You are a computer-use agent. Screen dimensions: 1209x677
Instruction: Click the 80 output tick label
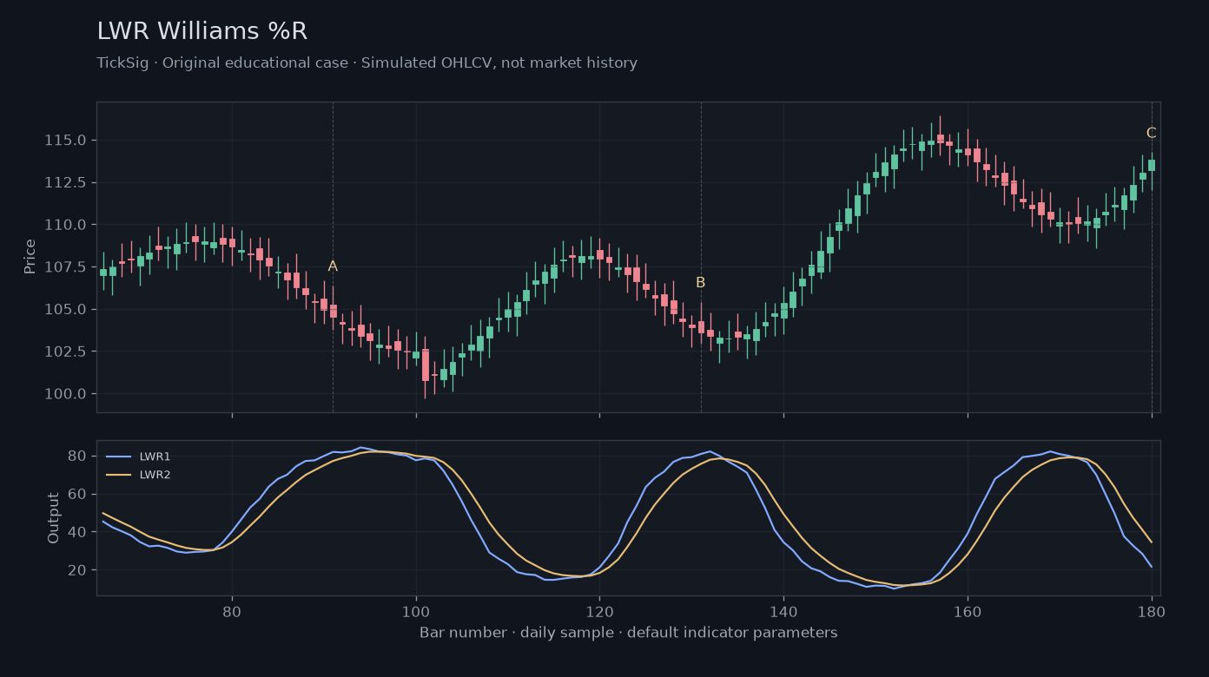pyautogui.click(x=77, y=457)
